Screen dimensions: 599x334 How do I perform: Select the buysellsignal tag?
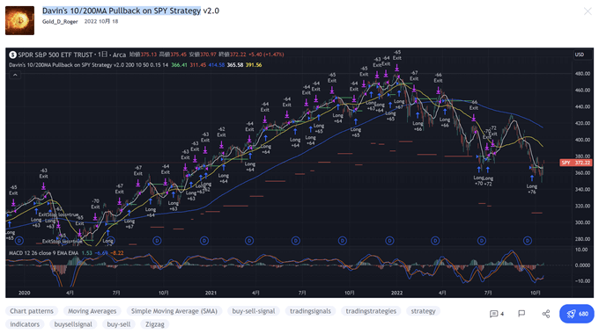(73, 324)
